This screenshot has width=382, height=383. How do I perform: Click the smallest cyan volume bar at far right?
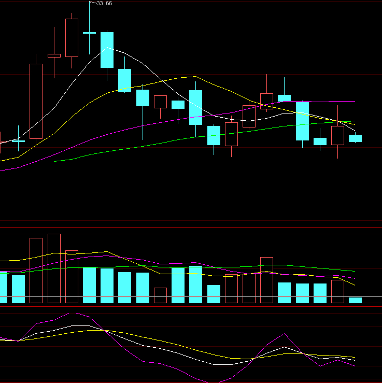tap(355, 300)
